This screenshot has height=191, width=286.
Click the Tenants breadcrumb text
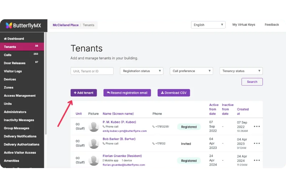88,25
